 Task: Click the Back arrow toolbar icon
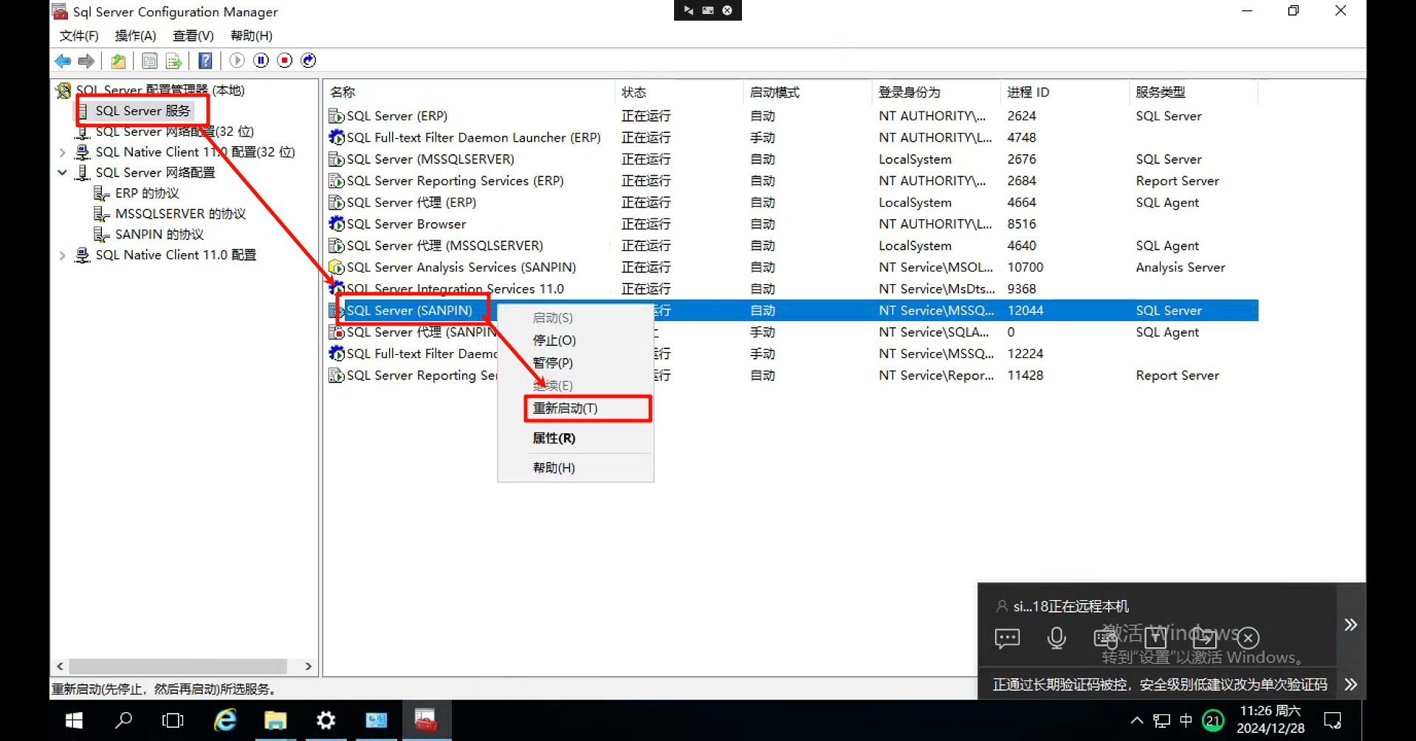tap(63, 61)
